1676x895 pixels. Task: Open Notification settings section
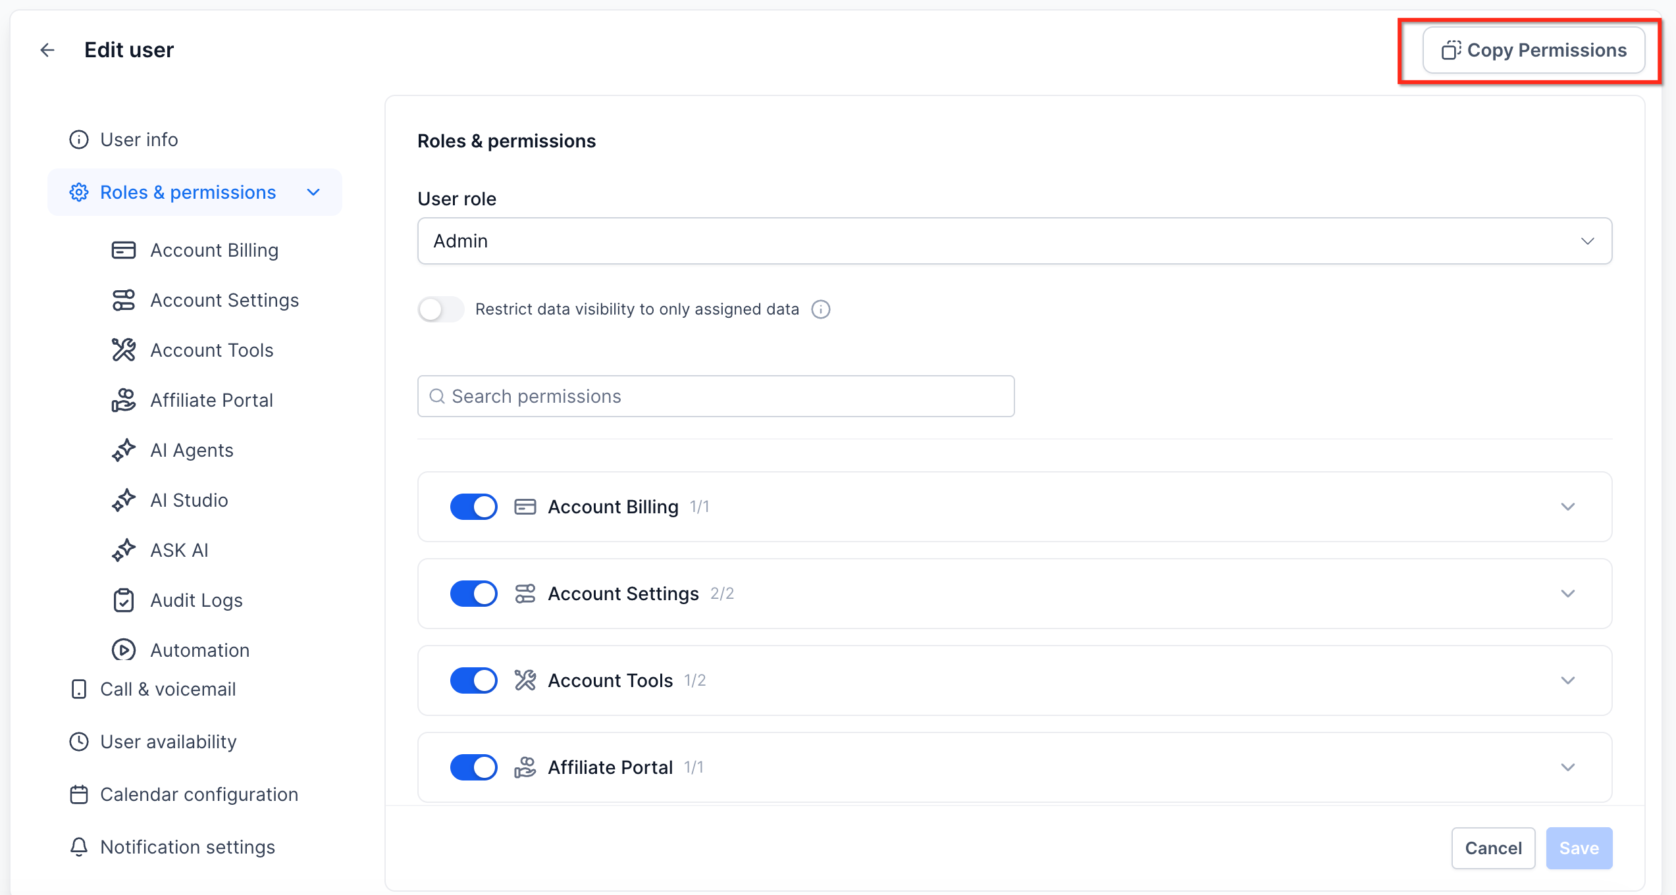(x=188, y=847)
